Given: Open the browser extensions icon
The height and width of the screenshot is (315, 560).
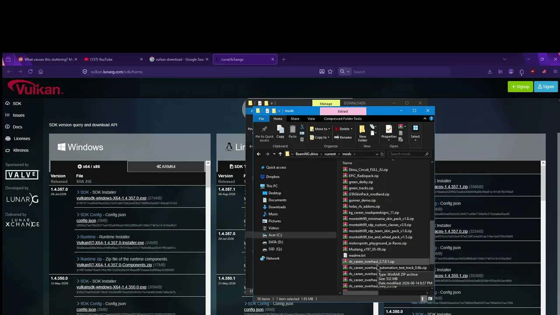Looking at the screenshot, I should point(521,72).
